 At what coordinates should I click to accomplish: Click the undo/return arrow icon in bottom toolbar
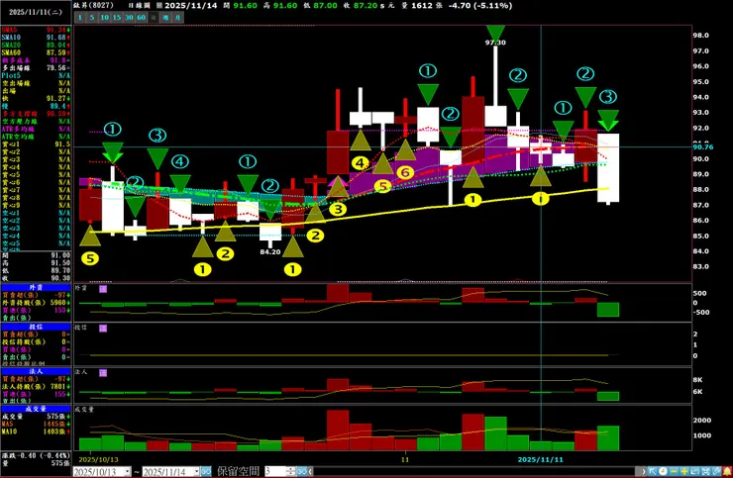coord(695,471)
